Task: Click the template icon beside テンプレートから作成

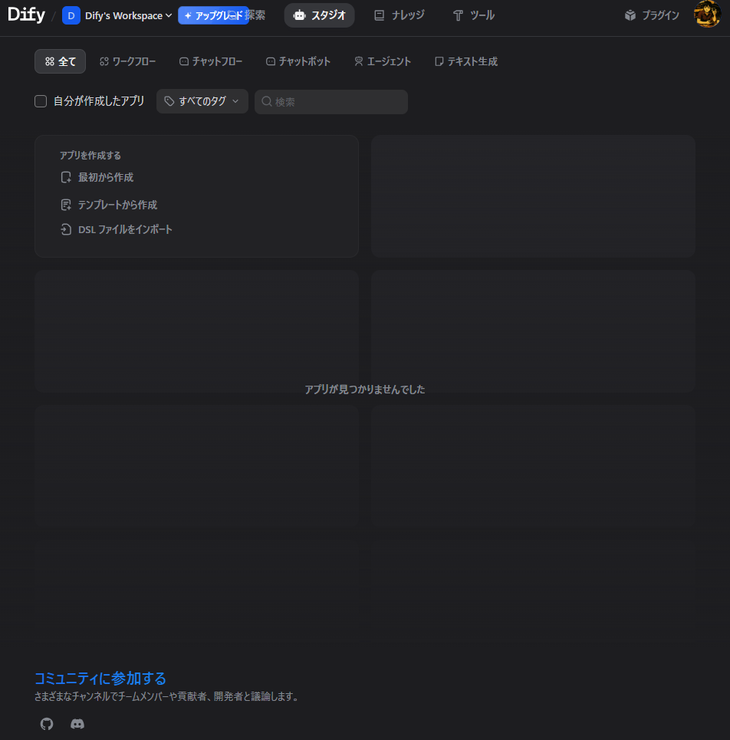Action: click(x=66, y=205)
